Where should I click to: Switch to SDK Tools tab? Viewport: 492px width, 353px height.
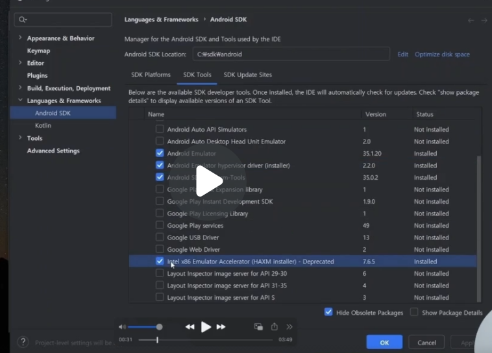(x=197, y=75)
